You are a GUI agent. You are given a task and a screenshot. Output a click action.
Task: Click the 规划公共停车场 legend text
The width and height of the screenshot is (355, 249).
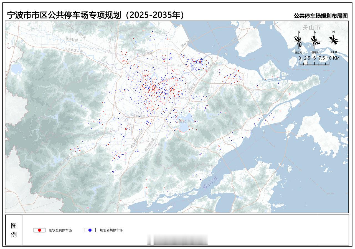111,230
